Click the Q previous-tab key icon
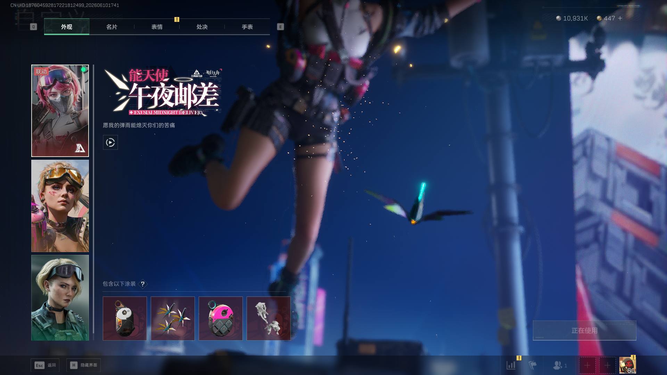667x375 pixels. [33, 27]
